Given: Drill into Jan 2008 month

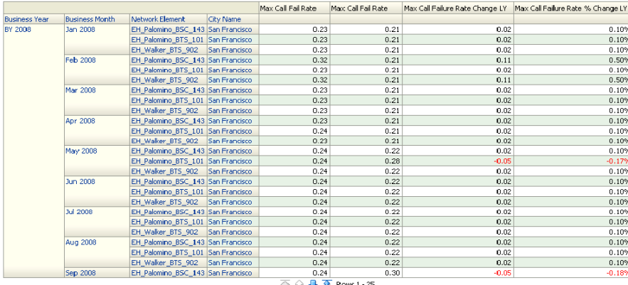Looking at the screenshot, I should point(80,29).
